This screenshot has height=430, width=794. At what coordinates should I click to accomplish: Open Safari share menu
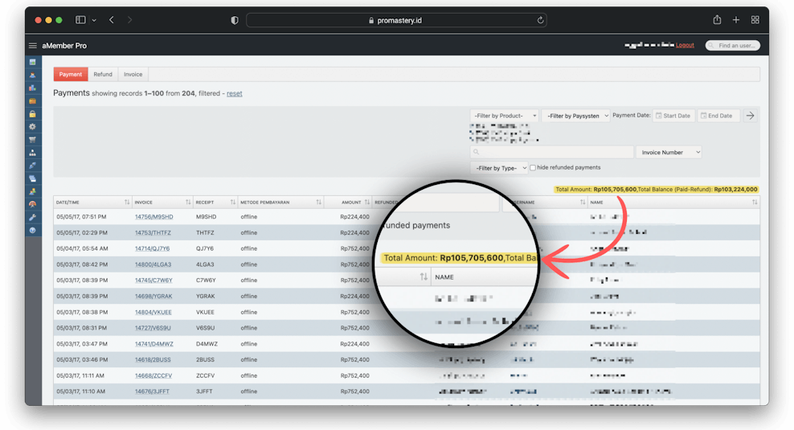pos(717,20)
